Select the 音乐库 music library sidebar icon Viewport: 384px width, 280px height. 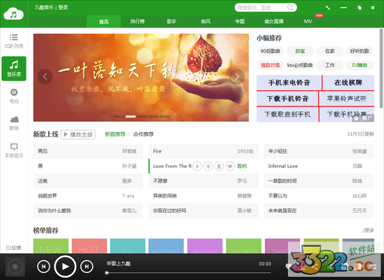[14, 68]
